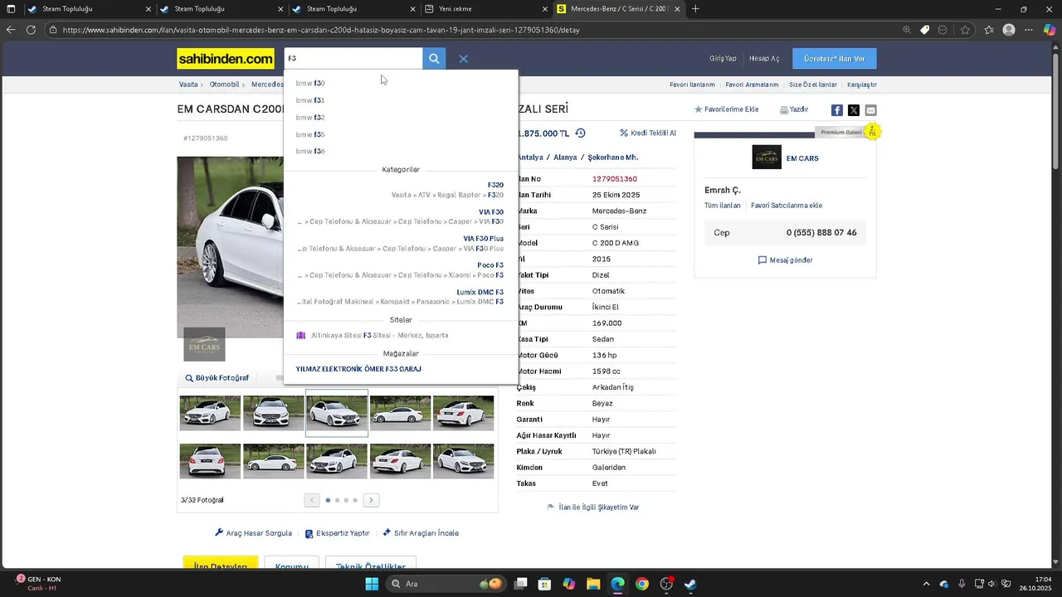This screenshot has width=1062, height=597.
Task: Open price history clock icon
Action: pos(581,133)
